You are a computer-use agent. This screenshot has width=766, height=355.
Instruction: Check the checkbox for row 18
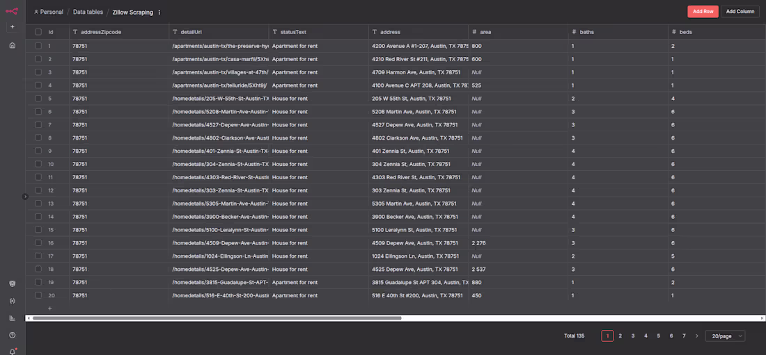[38, 269]
